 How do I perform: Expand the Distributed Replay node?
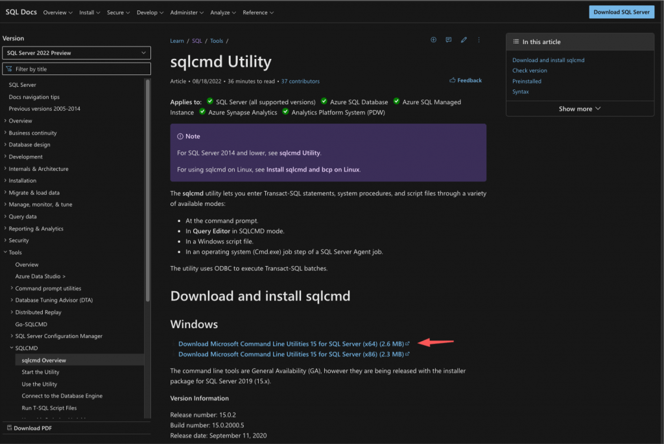point(12,312)
